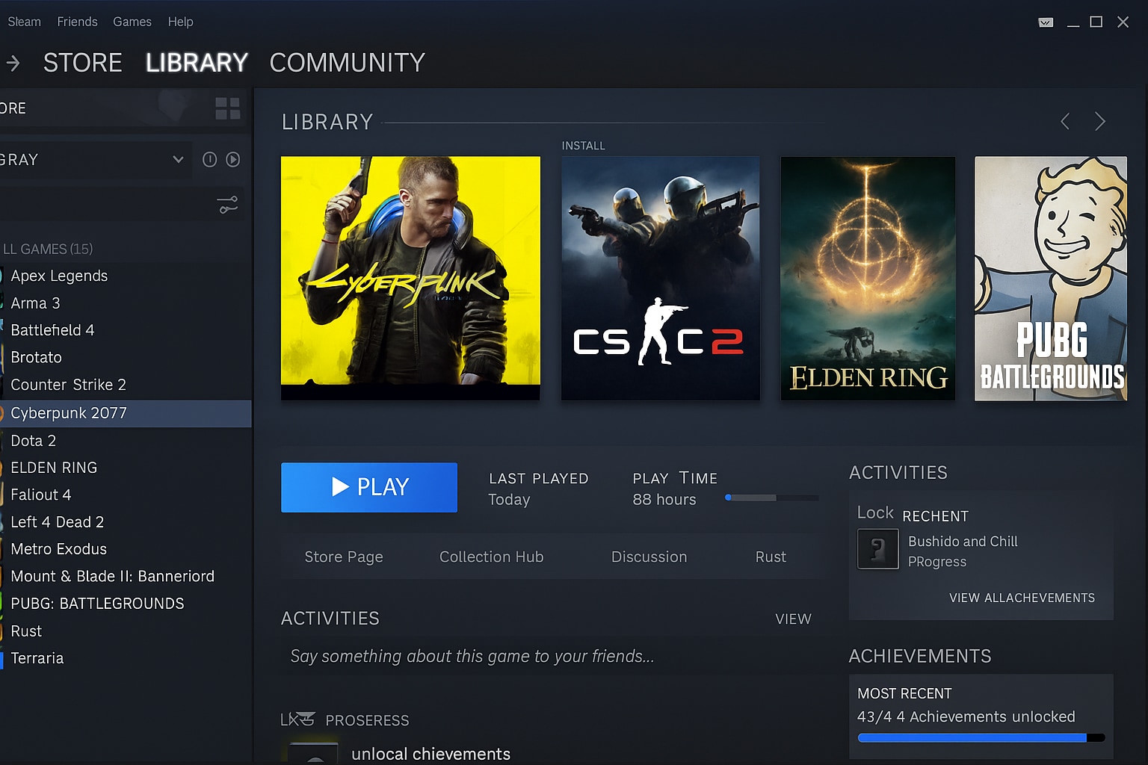Screen dimensions: 1148x765
Task: Show previous library shelf items arrow
Action: click(x=1065, y=121)
